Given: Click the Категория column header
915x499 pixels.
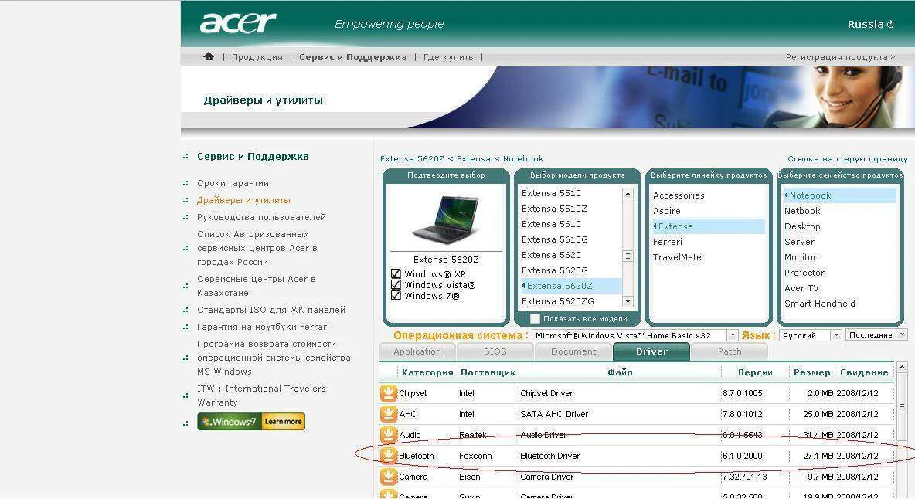Looking at the screenshot, I should click(x=427, y=372).
